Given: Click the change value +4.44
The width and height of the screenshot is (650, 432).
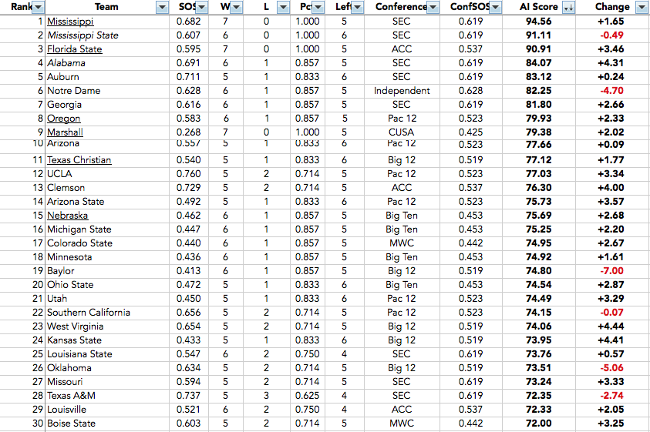Looking at the screenshot, I should point(611,327).
